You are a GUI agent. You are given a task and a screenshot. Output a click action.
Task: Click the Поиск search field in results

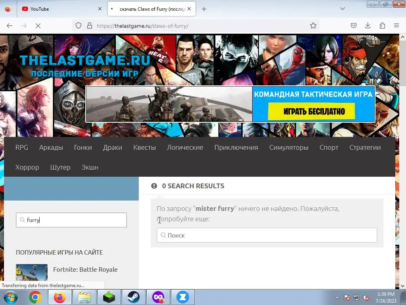click(x=267, y=235)
